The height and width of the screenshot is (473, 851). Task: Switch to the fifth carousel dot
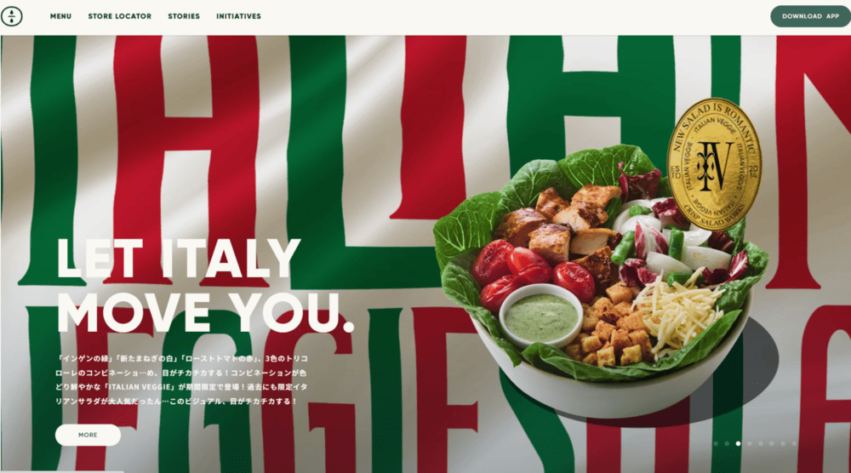[760, 444]
